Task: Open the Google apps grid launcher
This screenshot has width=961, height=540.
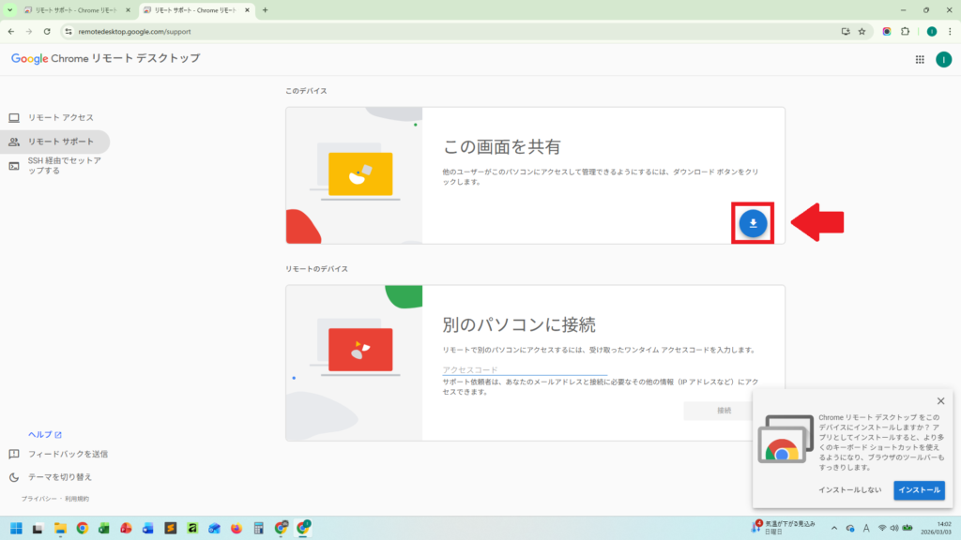Action: 919,59
